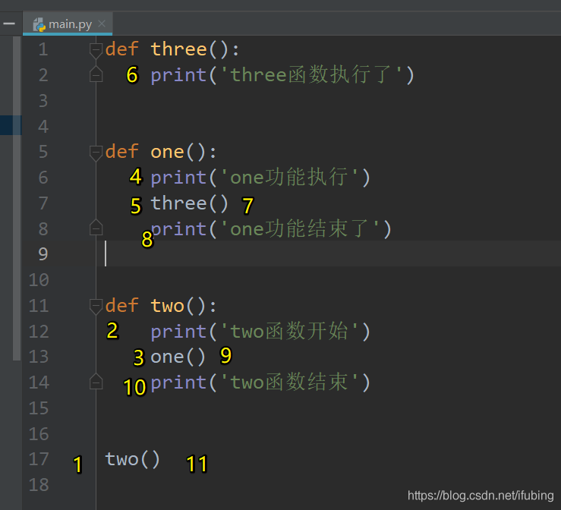Click line number 17 in the gutter

click(39, 459)
